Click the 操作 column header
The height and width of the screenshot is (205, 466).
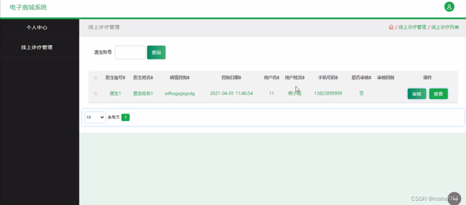coord(428,77)
